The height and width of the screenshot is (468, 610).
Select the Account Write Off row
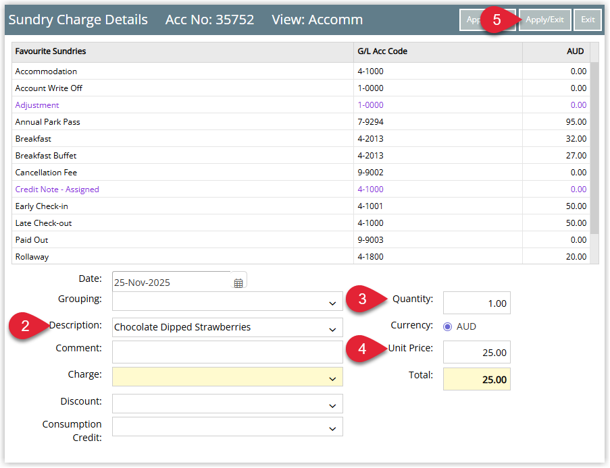tap(301, 88)
